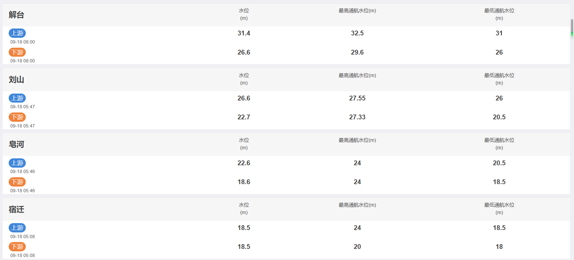
Task: Select the 宿迁 下游 orange badge
Action: coord(17,247)
